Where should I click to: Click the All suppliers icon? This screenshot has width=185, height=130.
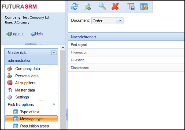click(x=10, y=83)
